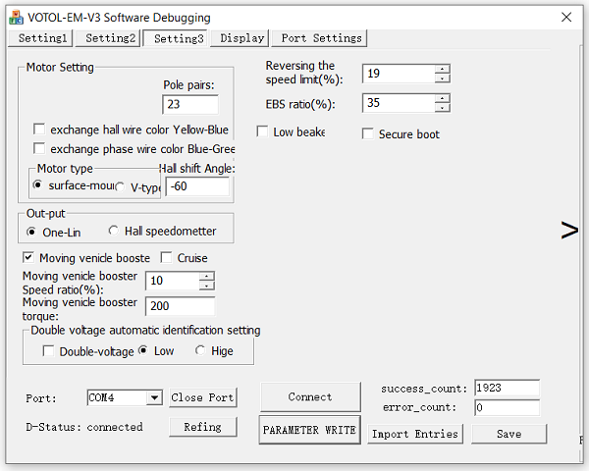Image resolution: width=589 pixels, height=471 pixels.
Task: Select the V-type motor radio button
Action: coord(120,186)
